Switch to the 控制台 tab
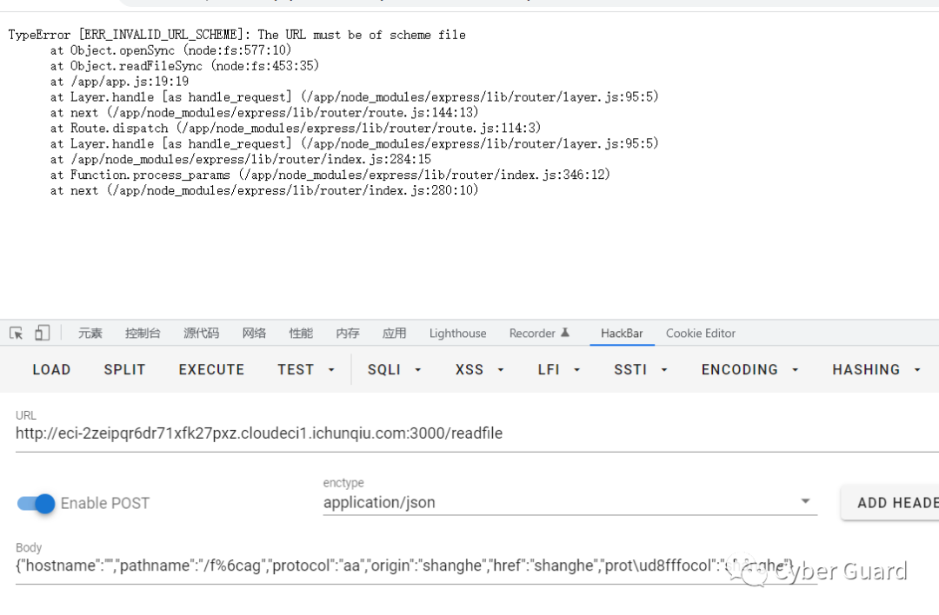This screenshot has width=939, height=615. [143, 334]
